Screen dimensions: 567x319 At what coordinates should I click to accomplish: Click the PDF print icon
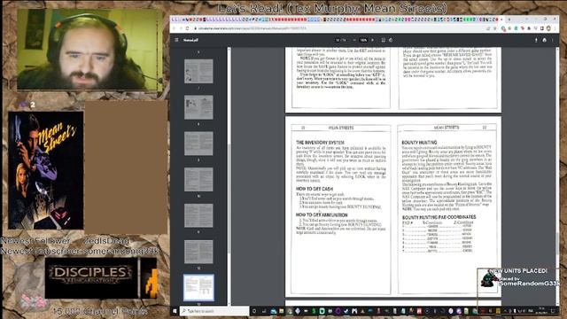(545, 40)
